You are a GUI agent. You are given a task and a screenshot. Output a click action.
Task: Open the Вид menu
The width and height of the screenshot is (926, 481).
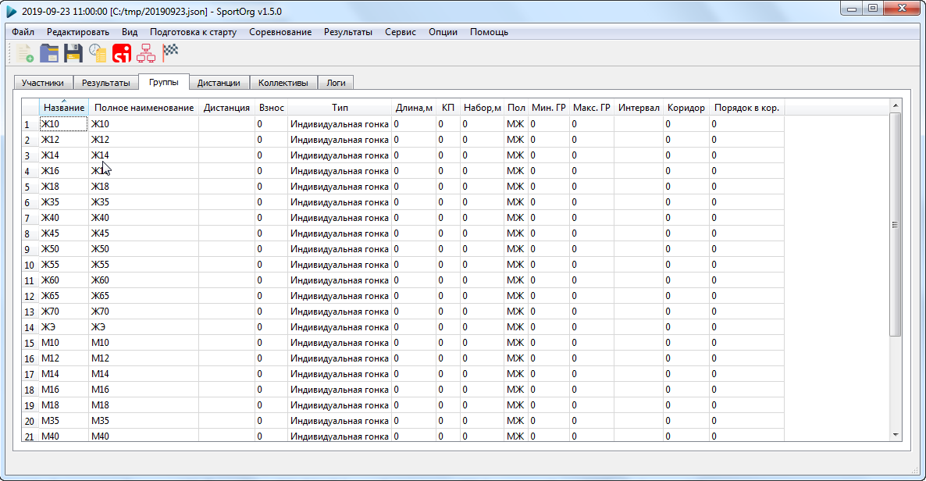[x=130, y=32]
